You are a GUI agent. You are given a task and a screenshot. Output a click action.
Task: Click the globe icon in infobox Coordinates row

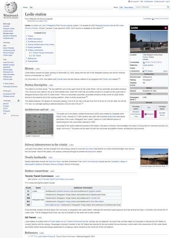pos(143,63)
